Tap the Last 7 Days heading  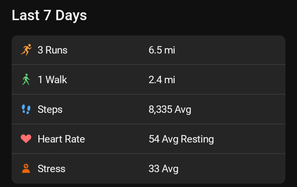pos(49,15)
